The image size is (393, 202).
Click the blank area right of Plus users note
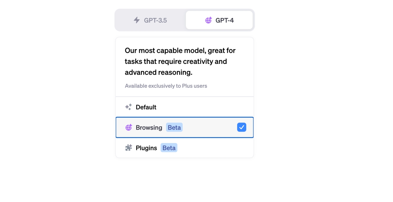pos(229,86)
